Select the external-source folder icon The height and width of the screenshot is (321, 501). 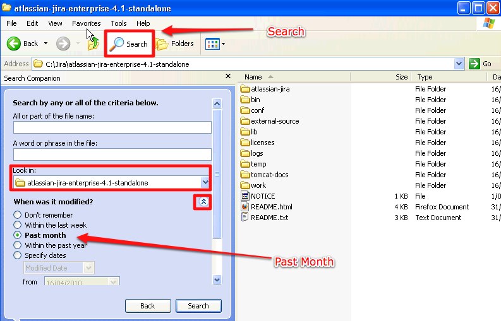pyautogui.click(x=245, y=121)
